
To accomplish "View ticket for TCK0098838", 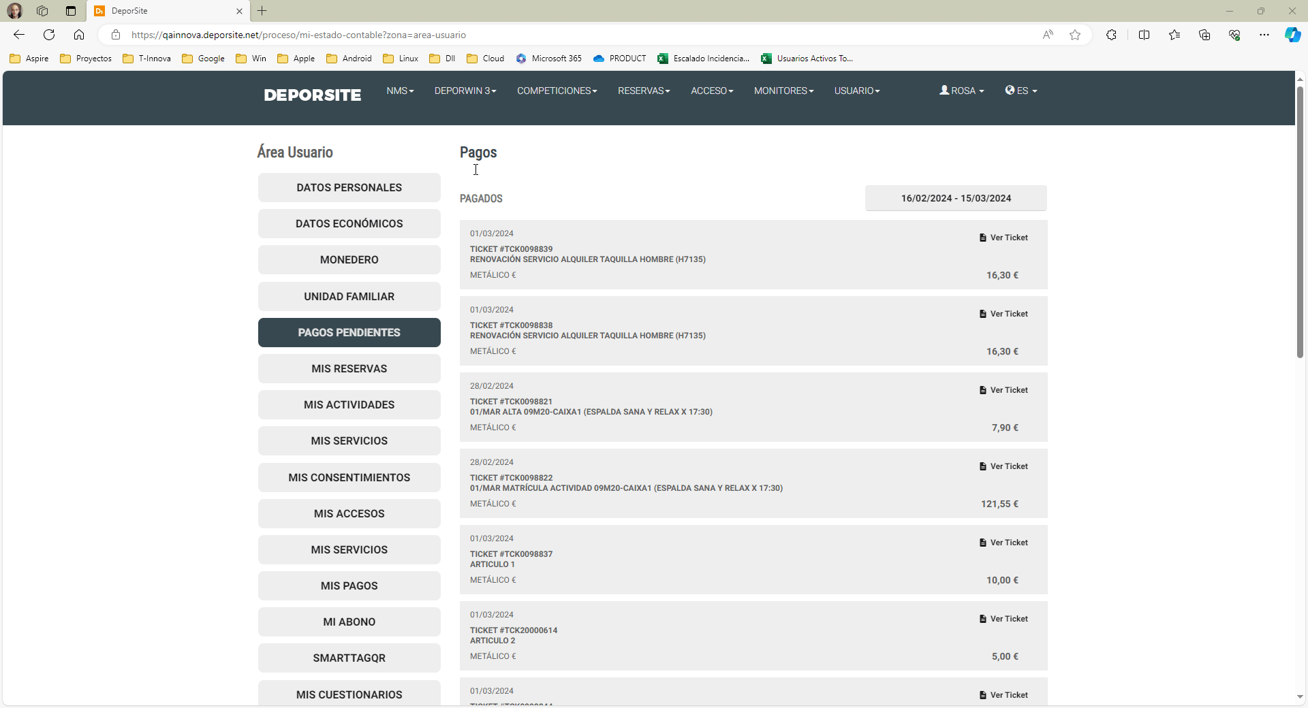I will pos(1003,314).
